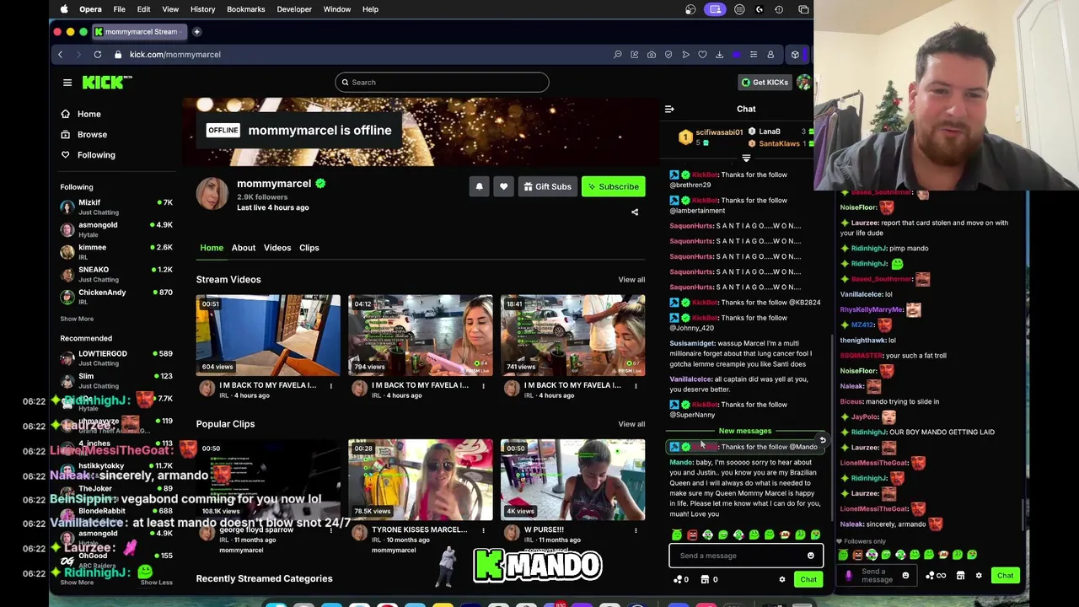The width and height of the screenshot is (1079, 607).
Task: Click the green Subscribe button
Action: 614,186
